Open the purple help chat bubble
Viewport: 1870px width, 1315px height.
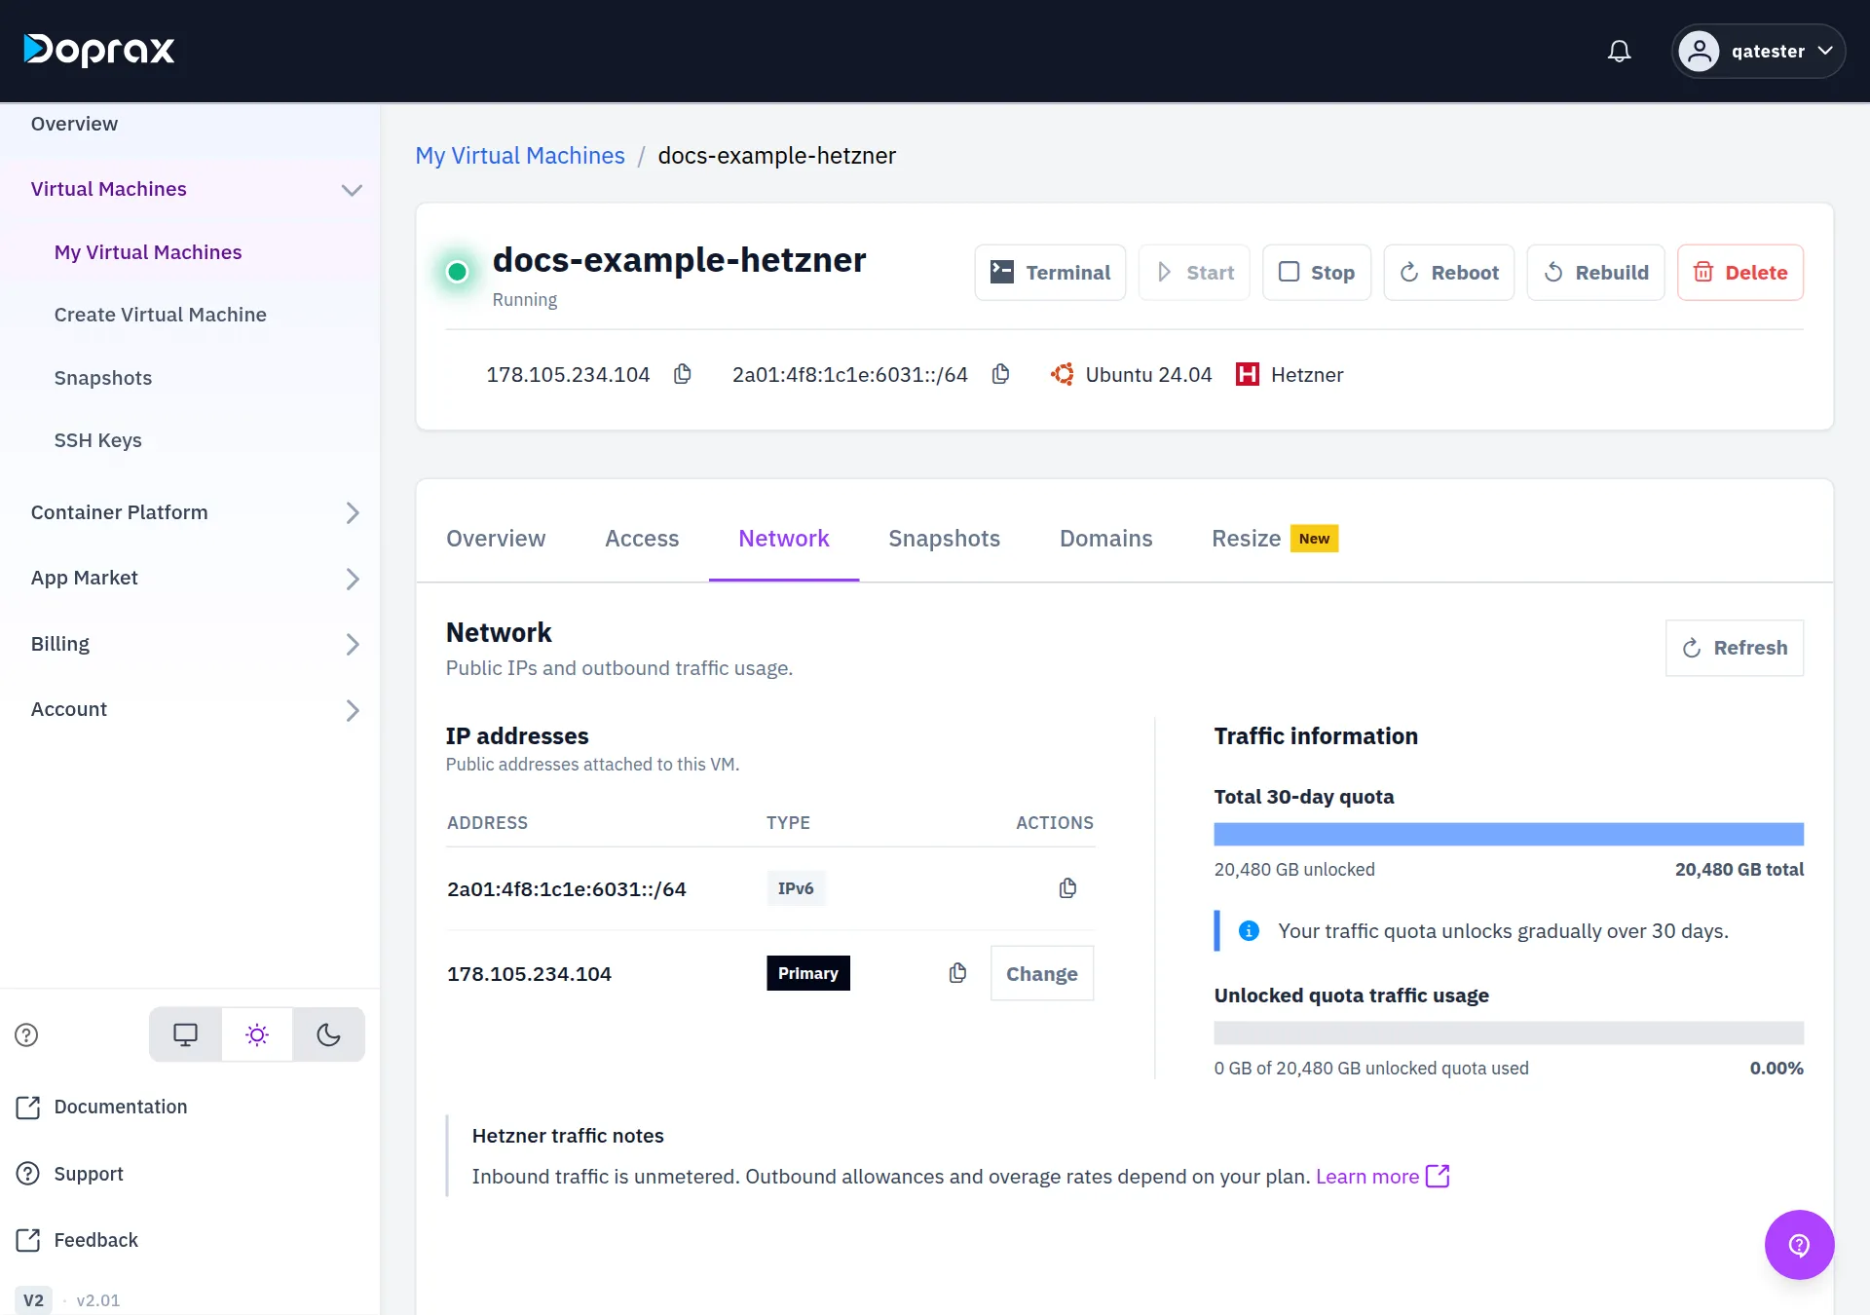pos(1799,1245)
